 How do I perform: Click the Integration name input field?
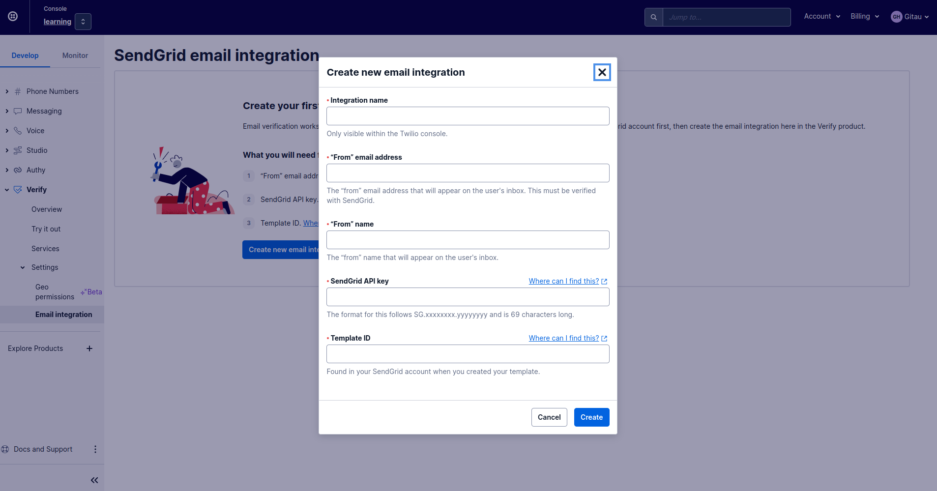pyautogui.click(x=468, y=116)
